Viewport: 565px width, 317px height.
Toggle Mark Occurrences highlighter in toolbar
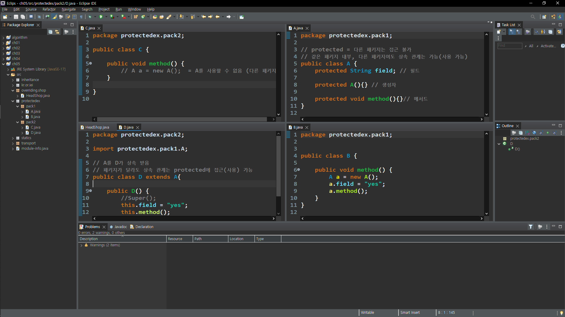tap(54, 17)
